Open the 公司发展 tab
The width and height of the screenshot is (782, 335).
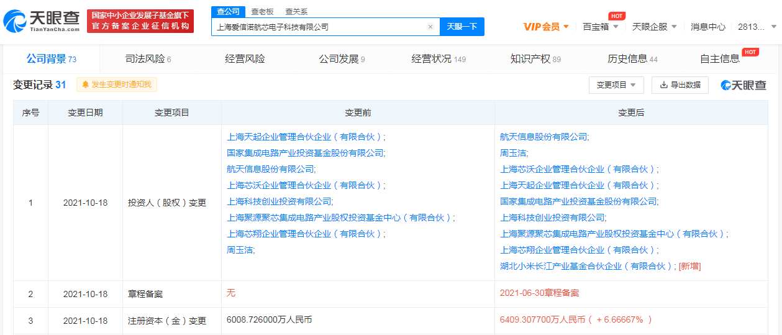(x=342, y=59)
